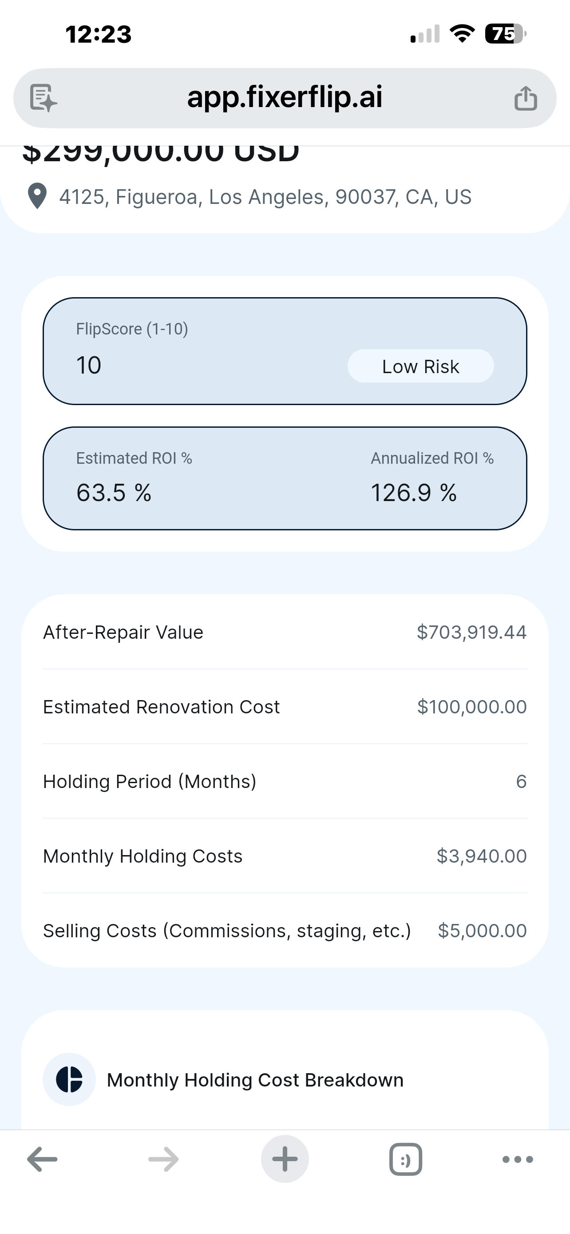Click the app.fixerflip.ai URL field
Image resolution: width=570 pixels, height=1234 pixels.
click(x=284, y=97)
